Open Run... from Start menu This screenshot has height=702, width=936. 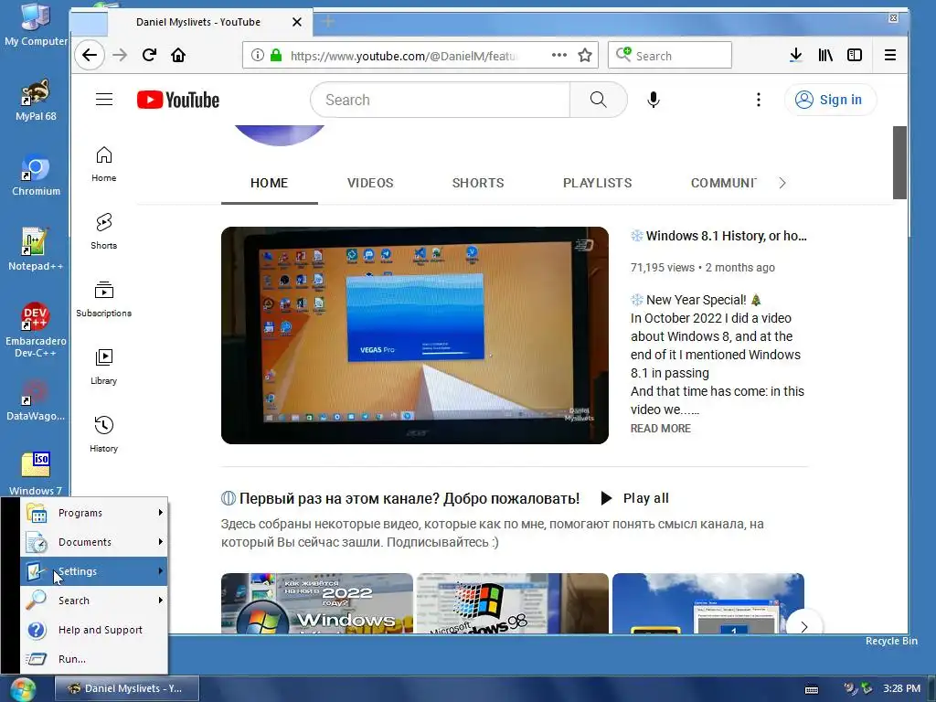pyautogui.click(x=94, y=659)
